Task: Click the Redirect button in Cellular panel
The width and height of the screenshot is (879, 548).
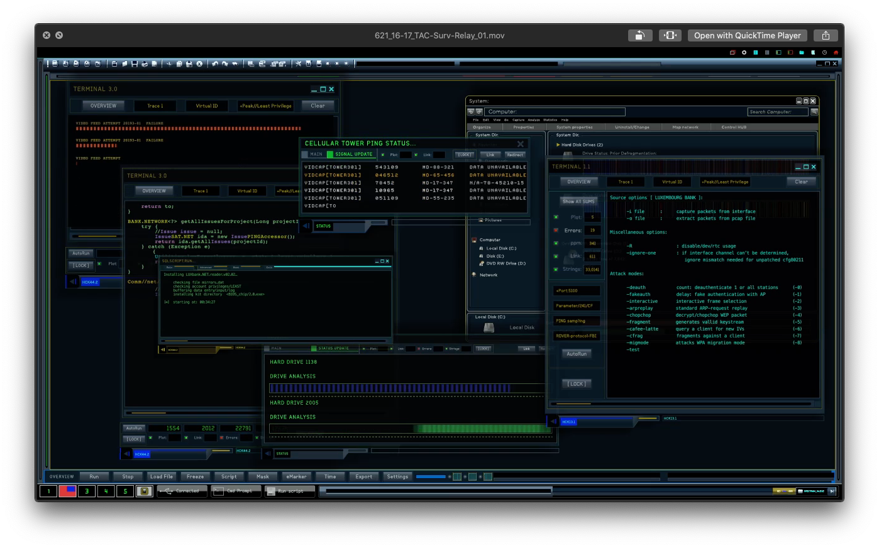Action: click(x=515, y=155)
